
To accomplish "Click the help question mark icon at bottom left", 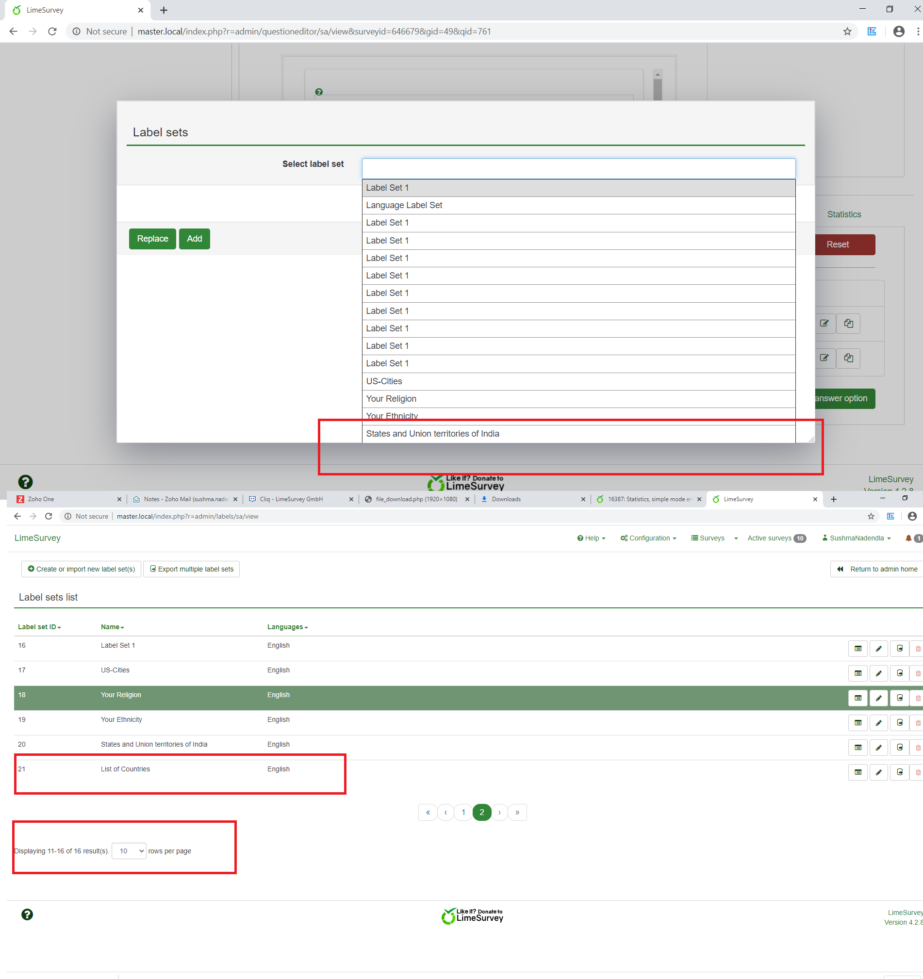I will [x=27, y=914].
